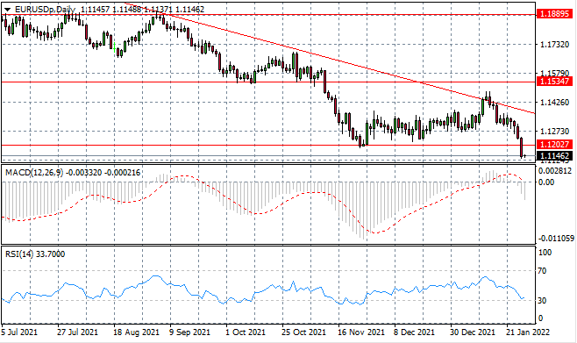The image size is (577, 343).
Task: Click the RSI 70 level label
Action: click(542, 271)
